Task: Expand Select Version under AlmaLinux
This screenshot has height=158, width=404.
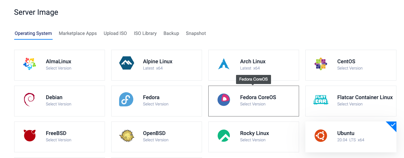Action: point(58,68)
